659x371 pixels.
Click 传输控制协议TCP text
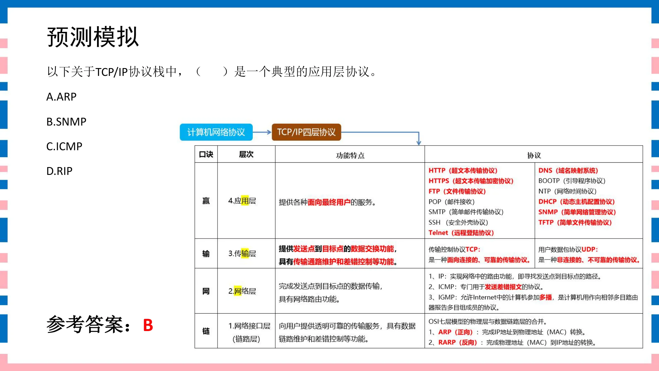point(454,250)
